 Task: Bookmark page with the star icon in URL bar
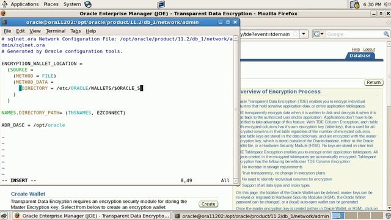pyautogui.click(x=295, y=34)
